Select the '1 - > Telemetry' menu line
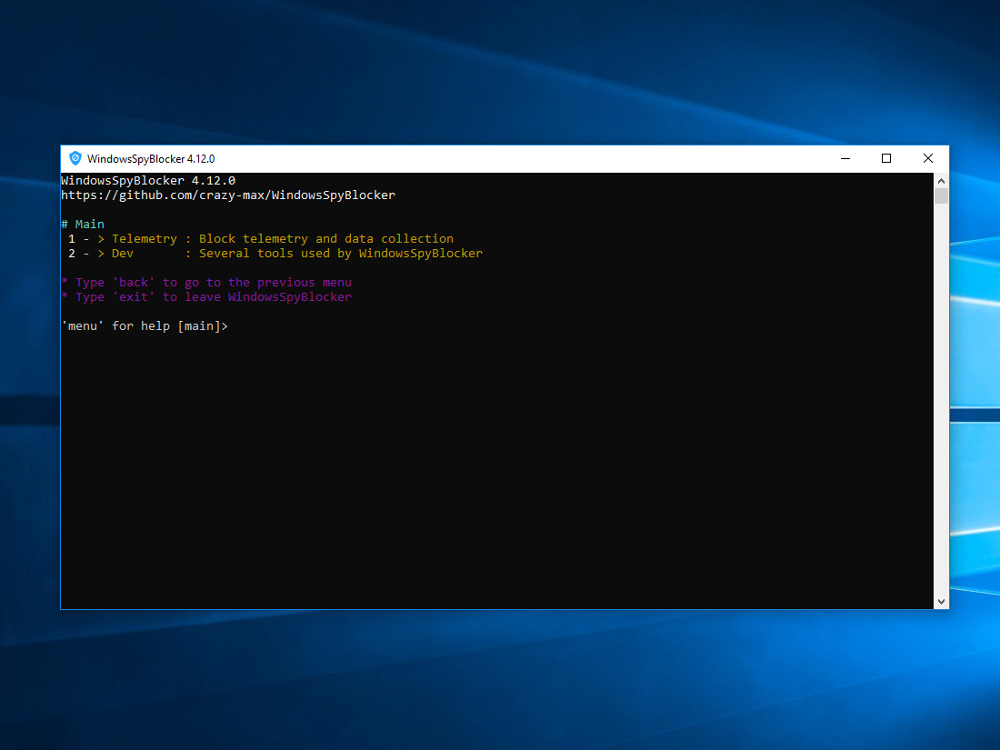1000x750 pixels. click(x=261, y=238)
